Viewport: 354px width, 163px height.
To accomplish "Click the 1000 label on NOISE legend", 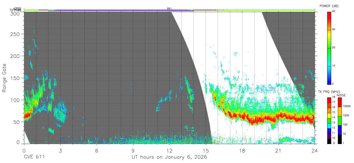I will coord(346,115).
